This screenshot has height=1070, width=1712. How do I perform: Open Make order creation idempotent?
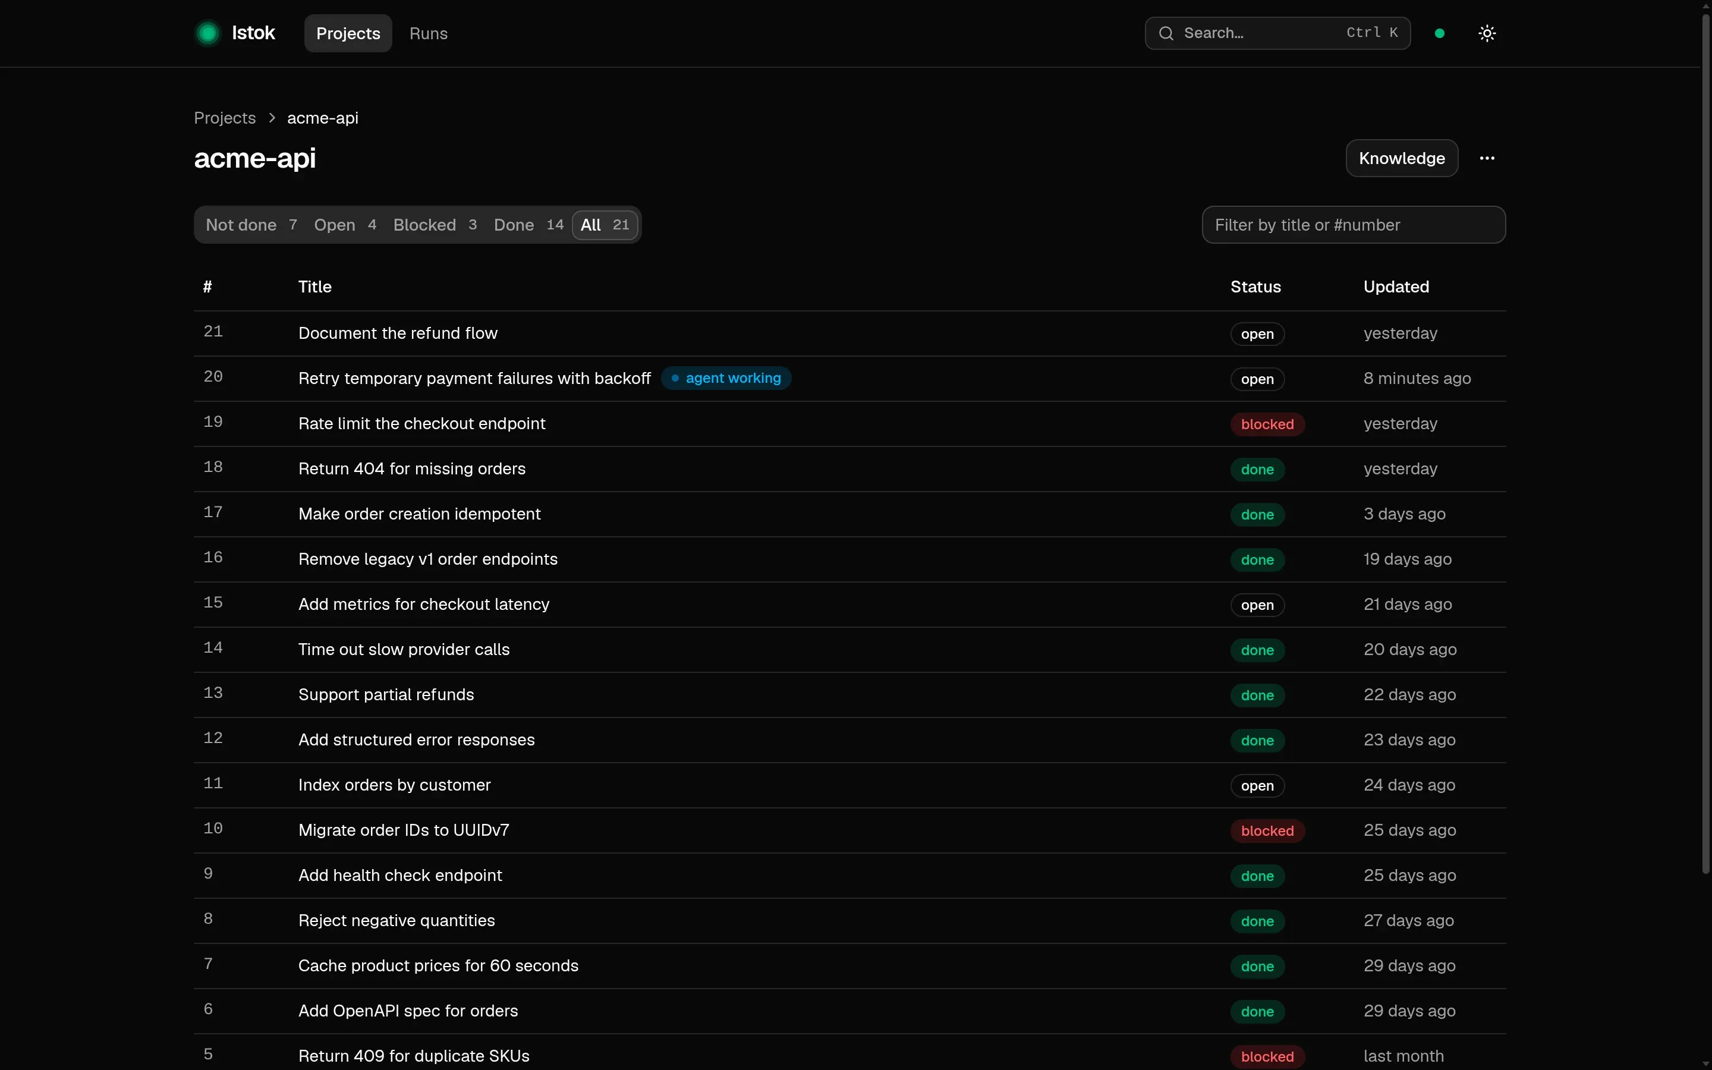coord(420,514)
